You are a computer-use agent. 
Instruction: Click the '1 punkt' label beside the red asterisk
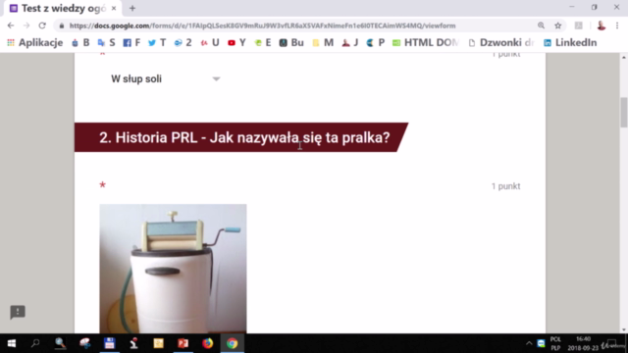[506, 186]
